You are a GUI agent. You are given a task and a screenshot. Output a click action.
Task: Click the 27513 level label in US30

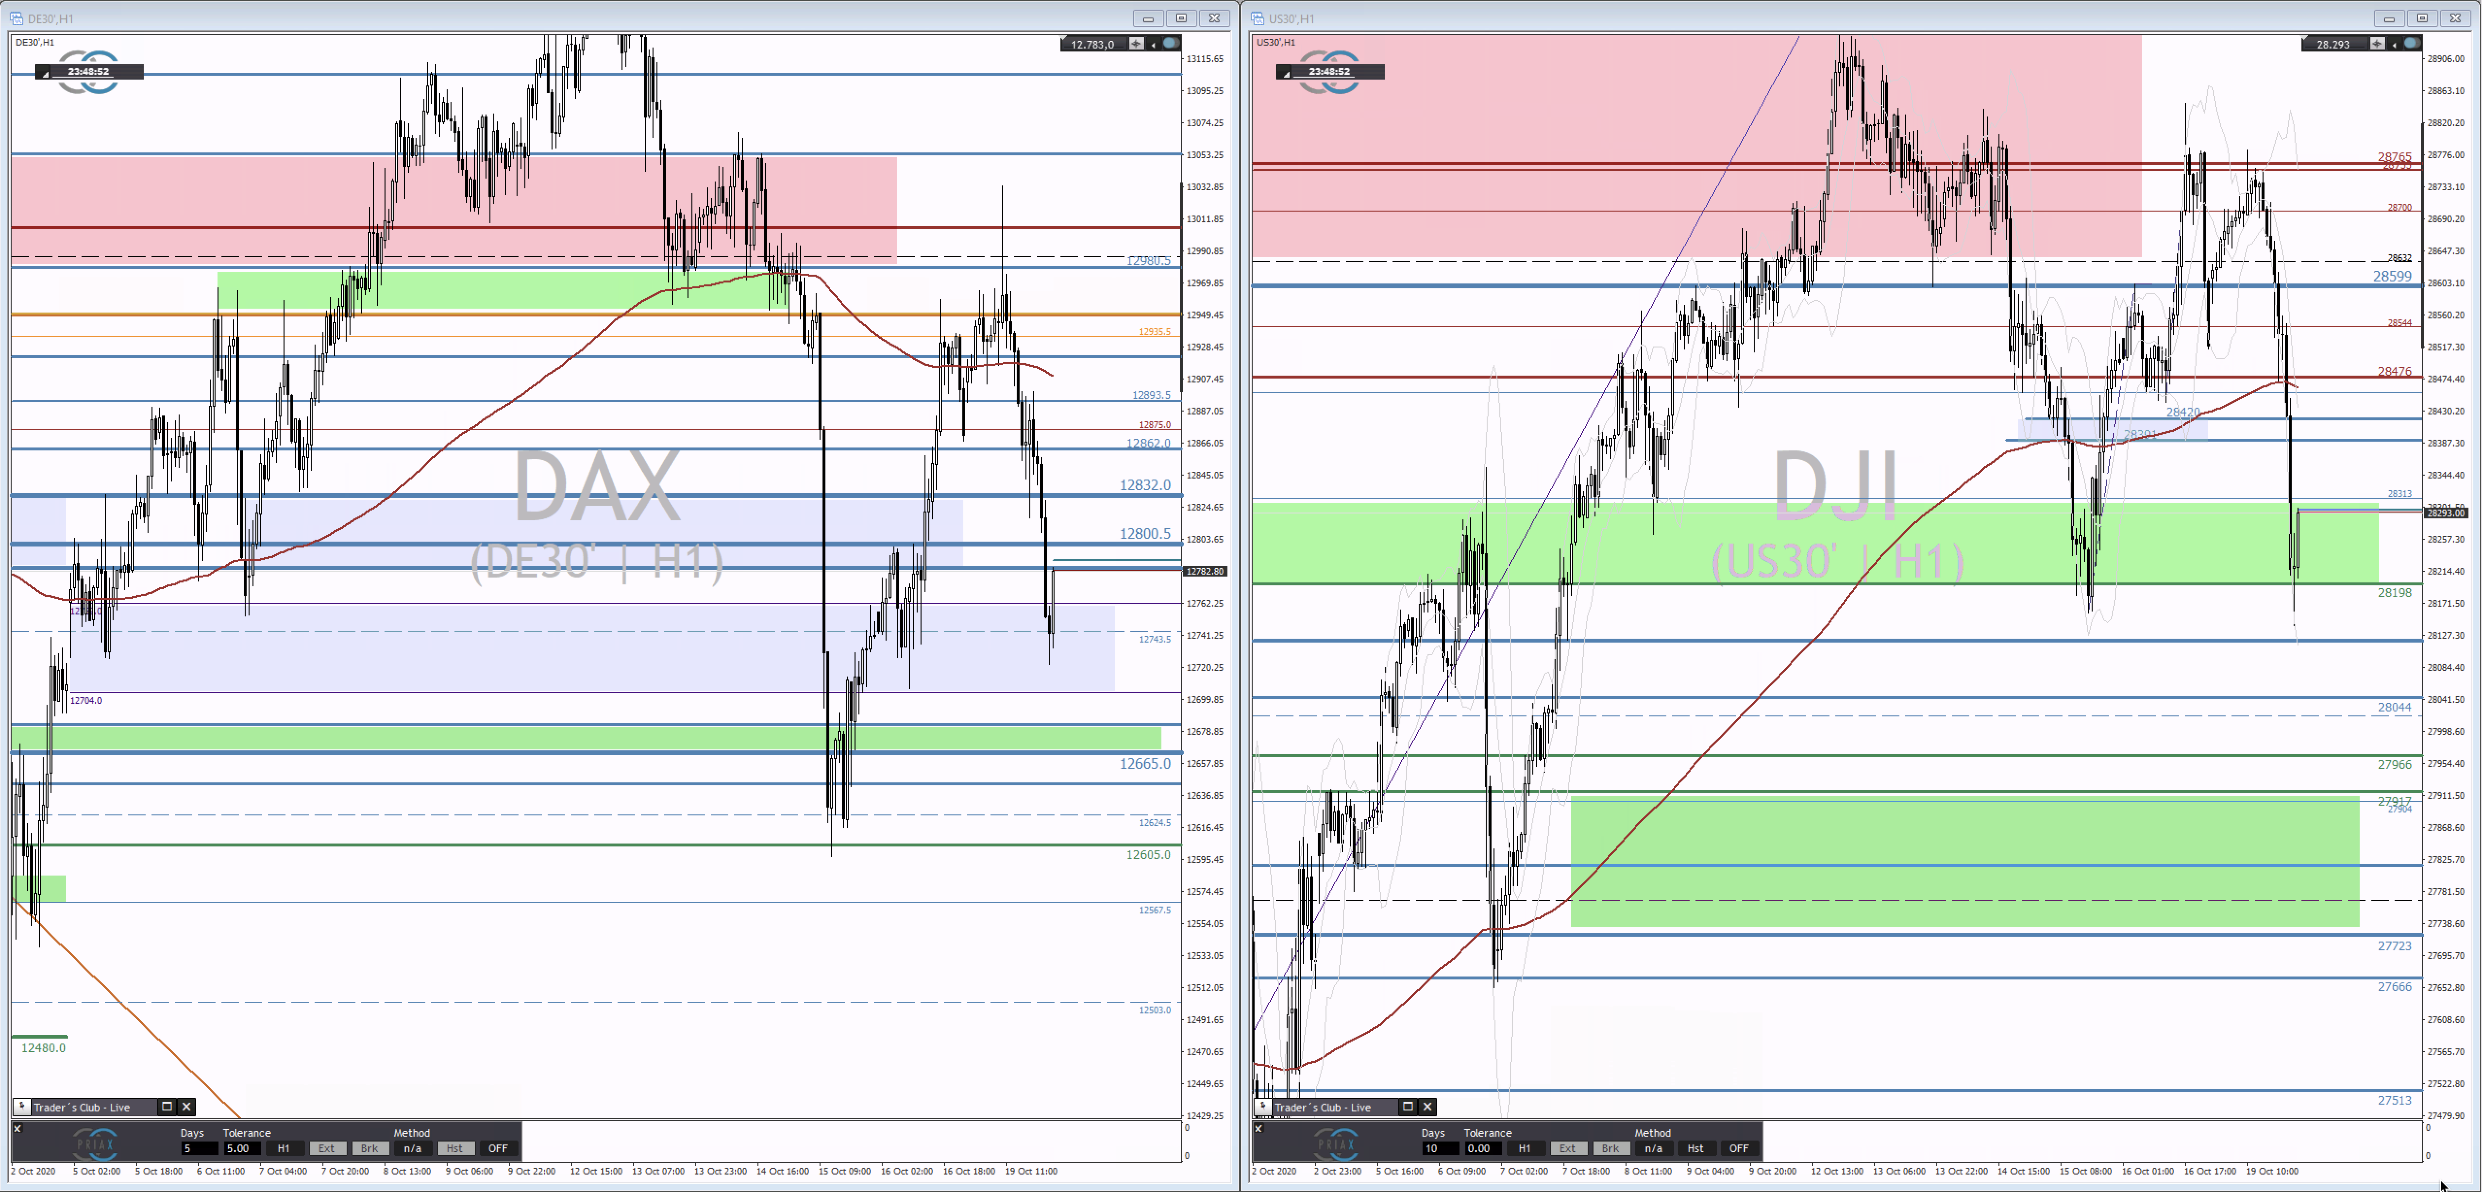point(2394,1100)
